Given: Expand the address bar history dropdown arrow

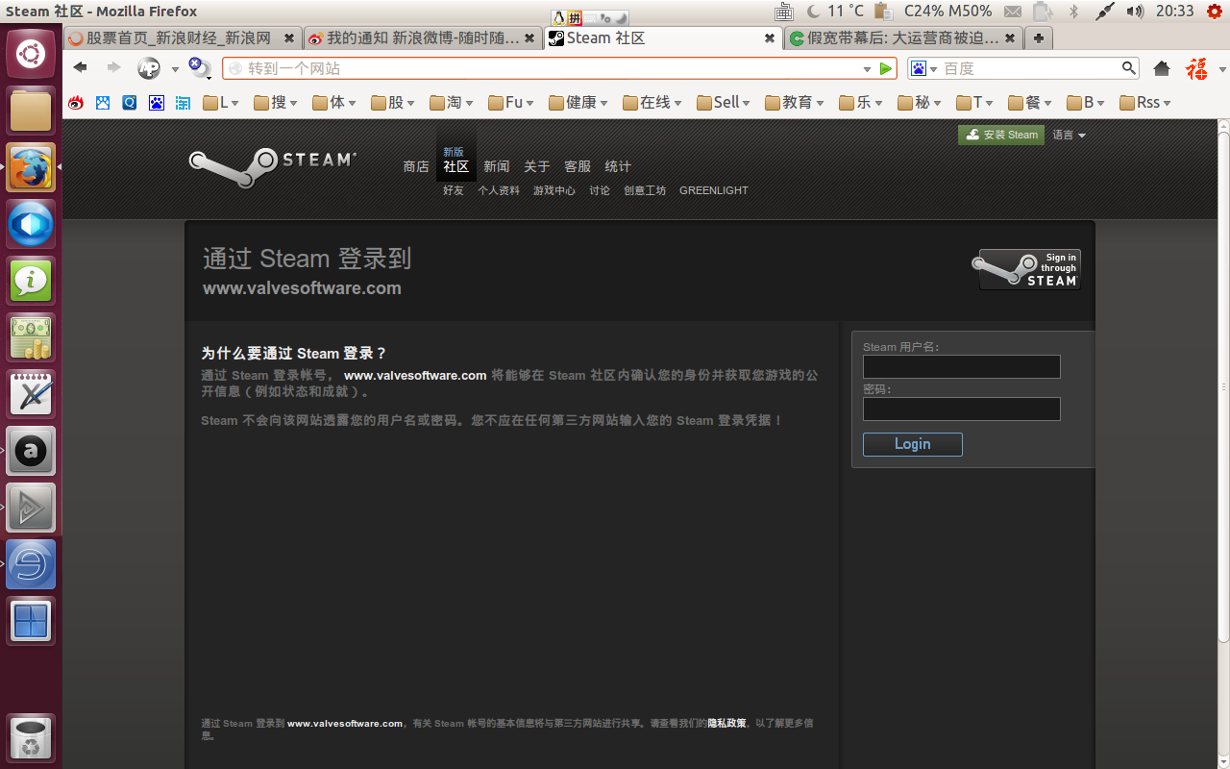Looking at the screenshot, I should tap(867, 69).
